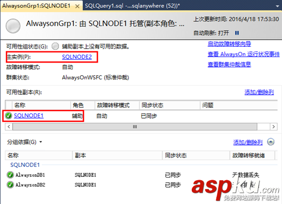Select the SQLNODE1 group heading
Viewport: 282px width, 204px height.
click(x=25, y=165)
